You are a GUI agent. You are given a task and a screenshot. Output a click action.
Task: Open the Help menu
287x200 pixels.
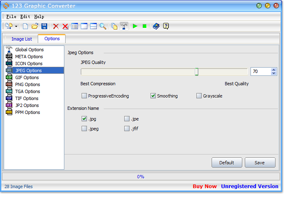[39, 17]
